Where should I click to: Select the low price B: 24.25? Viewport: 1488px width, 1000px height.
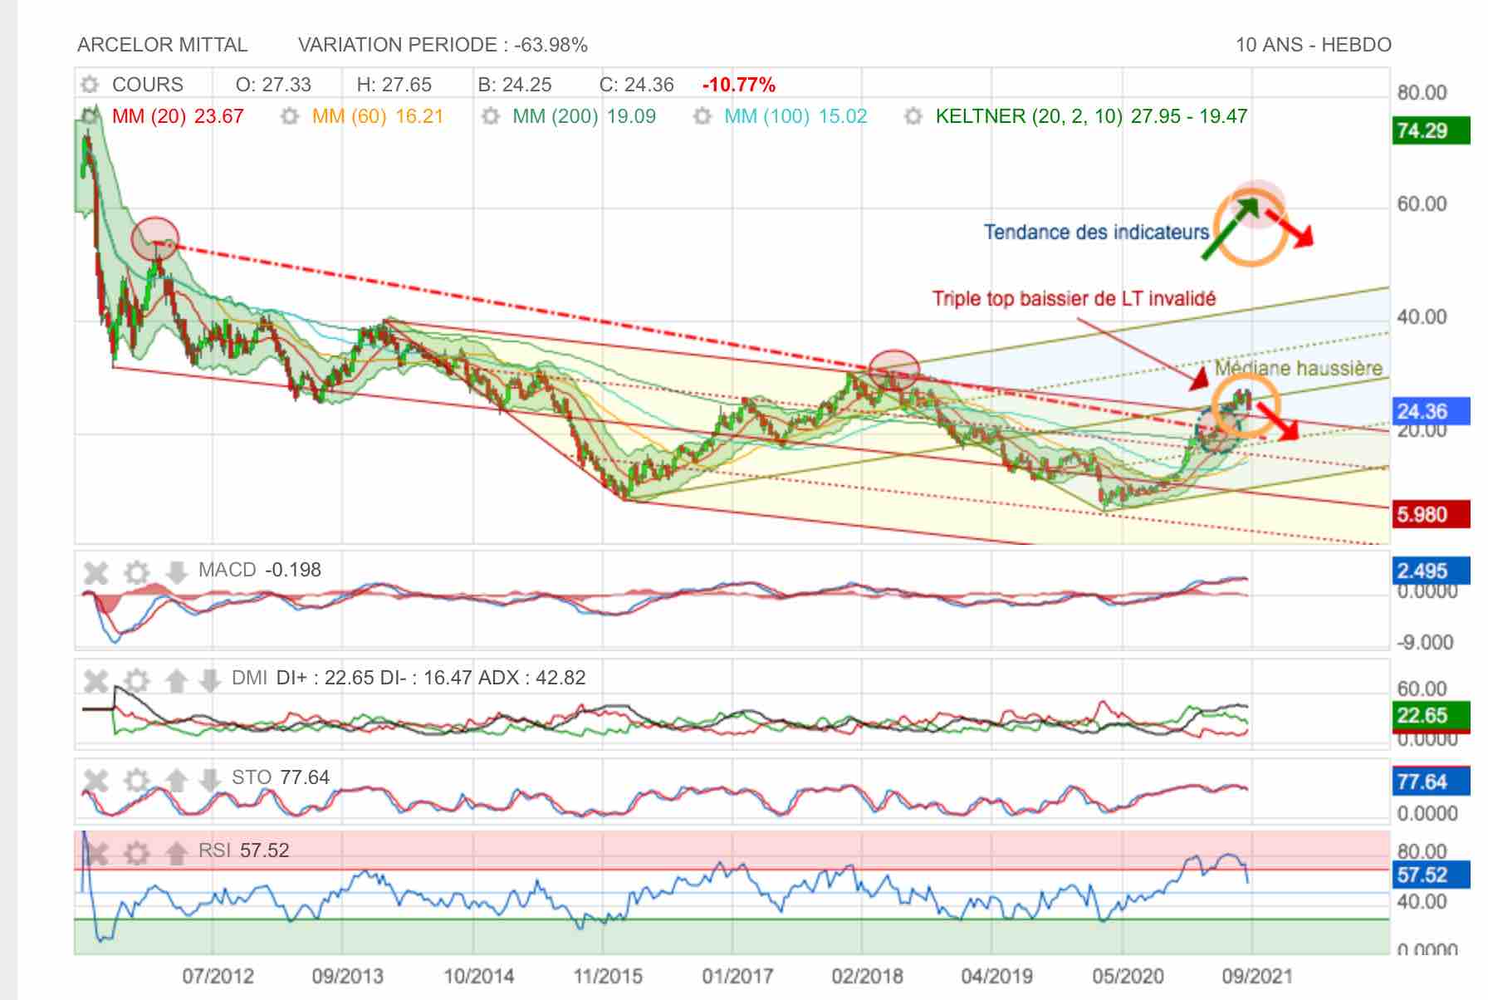coord(515,85)
